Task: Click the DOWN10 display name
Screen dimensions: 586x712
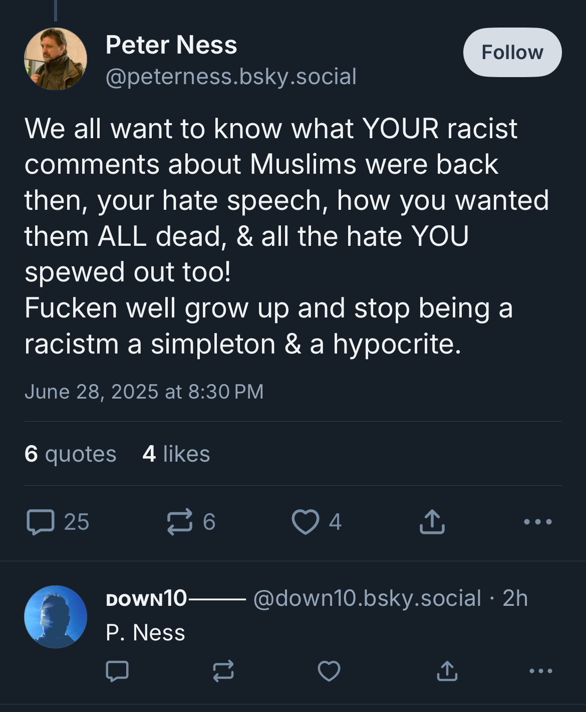Action: coord(146,598)
